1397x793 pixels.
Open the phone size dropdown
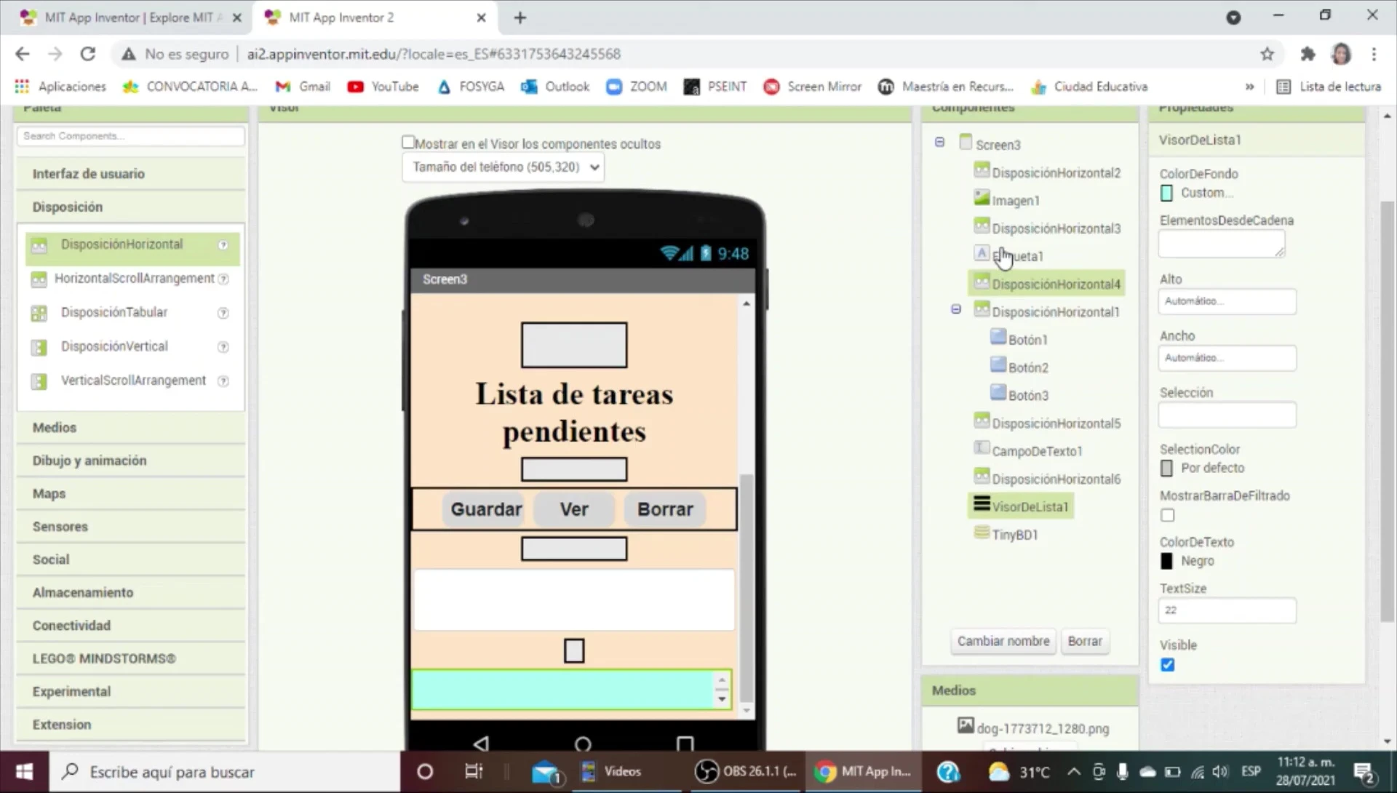tap(503, 167)
